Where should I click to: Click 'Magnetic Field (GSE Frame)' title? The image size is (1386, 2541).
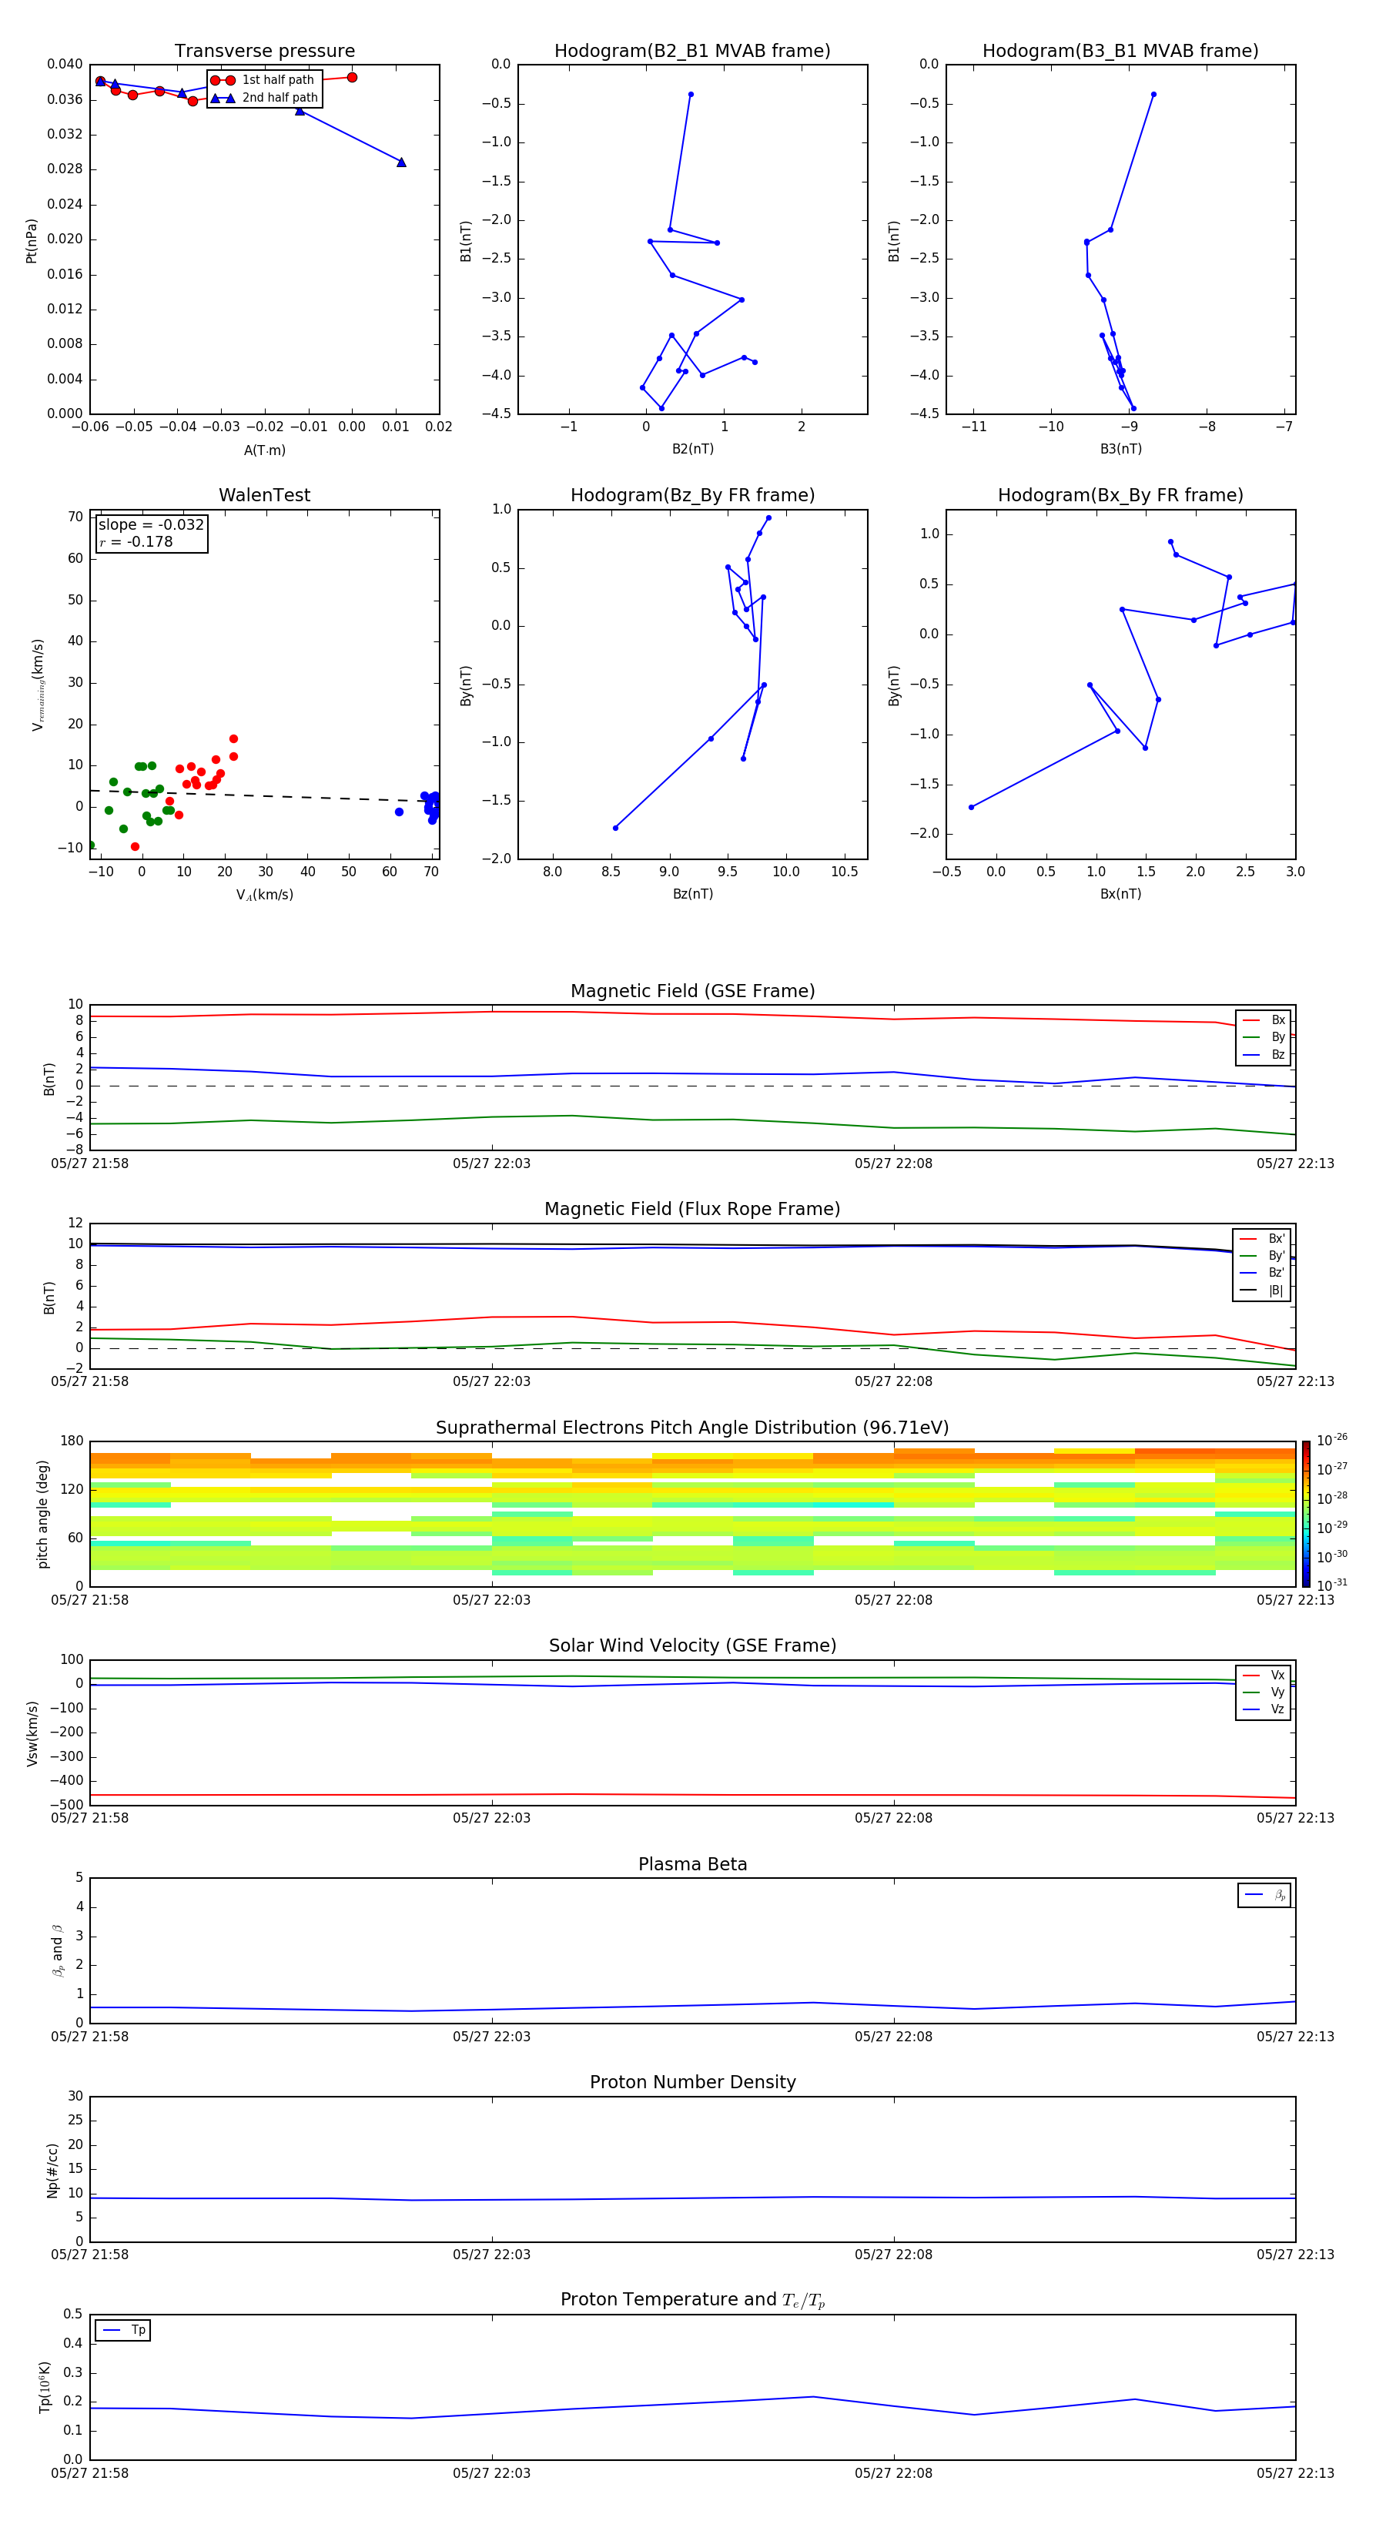pyautogui.click(x=692, y=991)
